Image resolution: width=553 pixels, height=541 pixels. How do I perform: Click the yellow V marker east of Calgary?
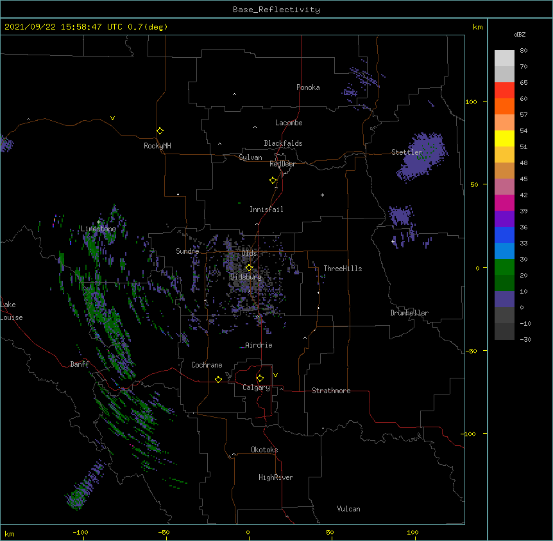tap(275, 375)
